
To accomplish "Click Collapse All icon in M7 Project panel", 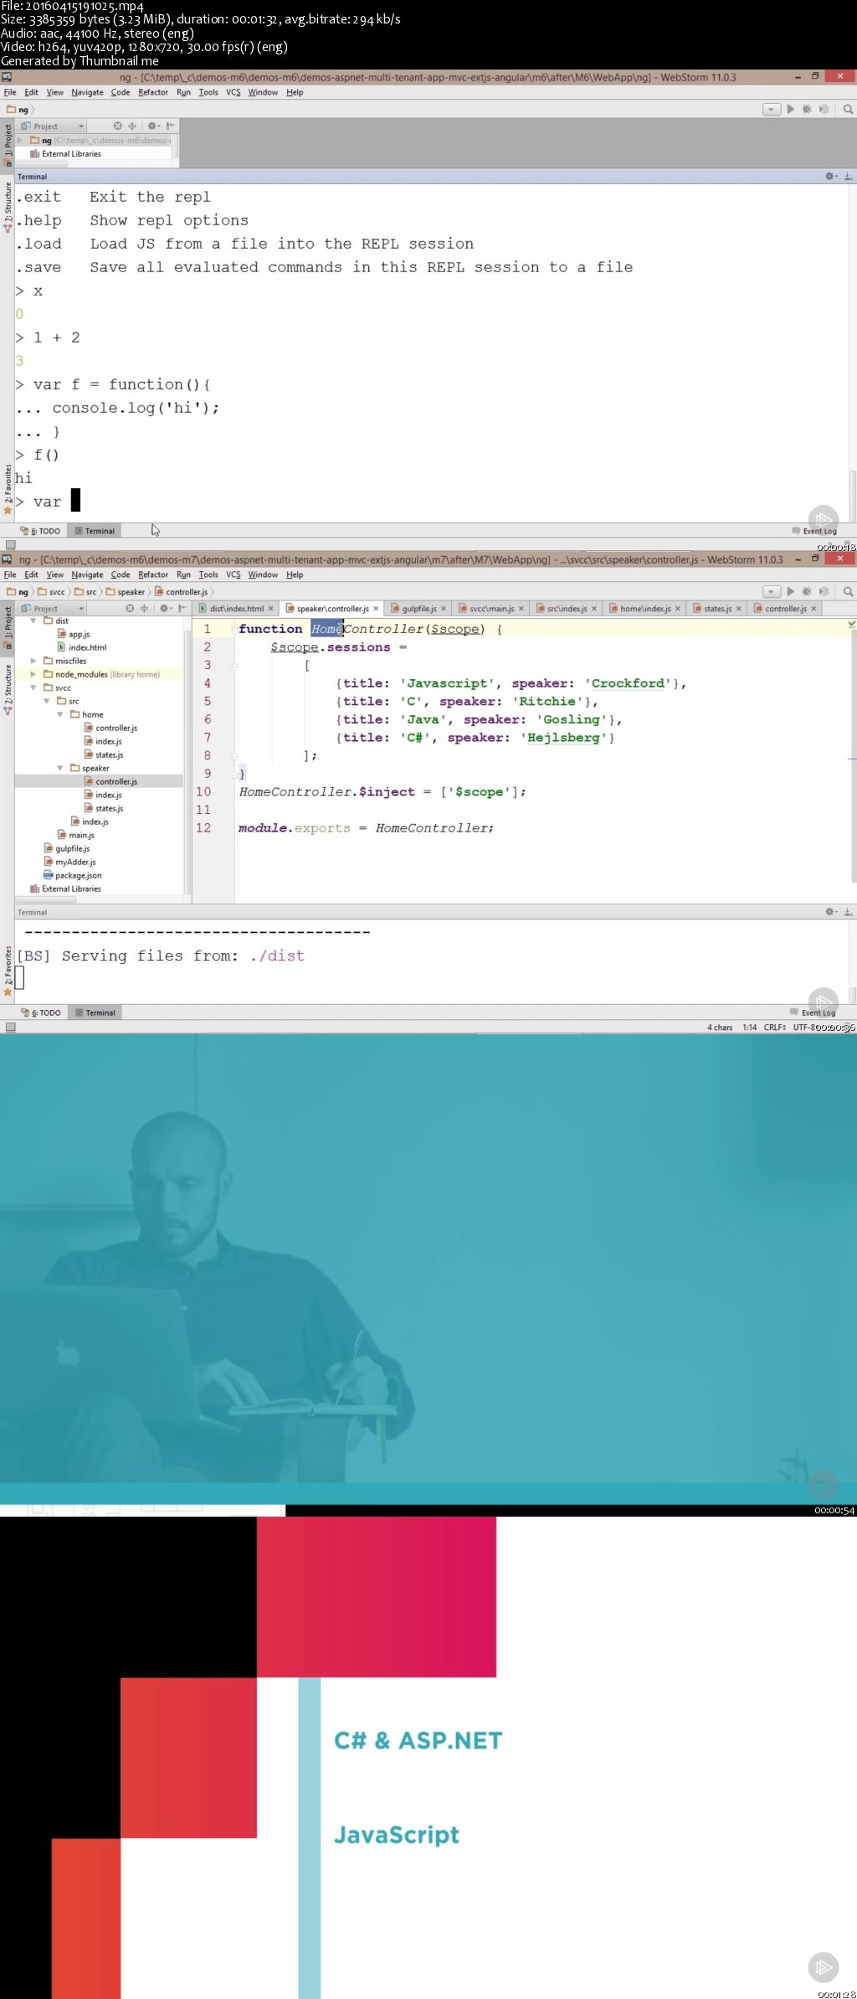I will 144,609.
